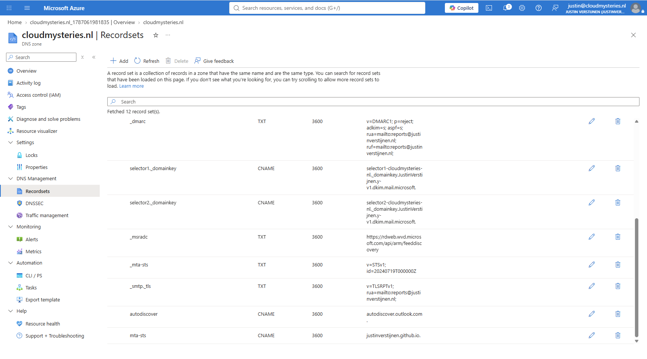Delete the _msradc TXT record
647x359 pixels.
click(x=618, y=237)
